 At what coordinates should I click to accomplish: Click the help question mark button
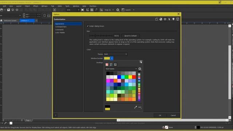coord(56,115)
